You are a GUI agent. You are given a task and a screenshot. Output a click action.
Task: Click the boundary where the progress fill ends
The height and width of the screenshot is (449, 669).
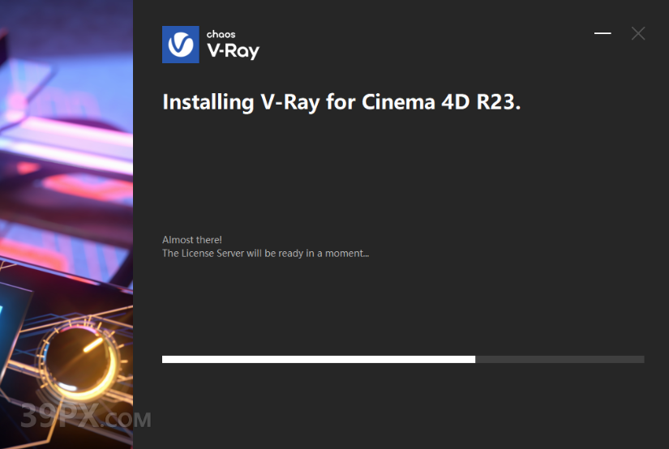pos(475,360)
